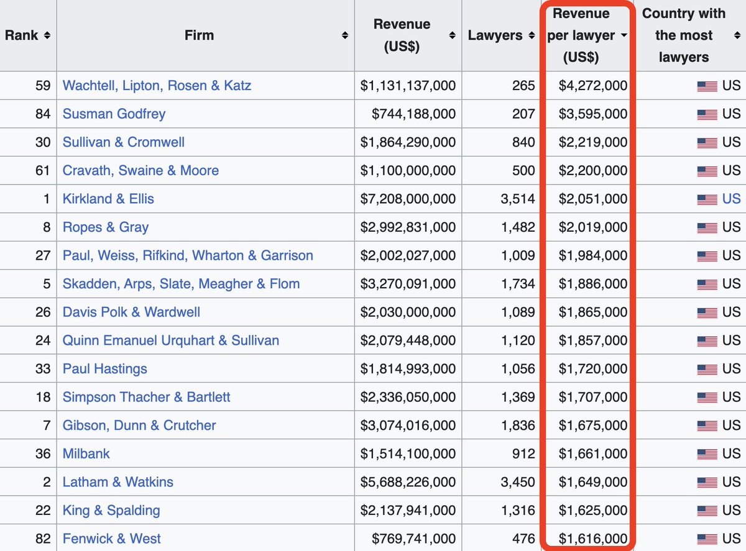Click US flag icon in King & Spalding row
Viewport: 746px width, 551px height.
click(x=707, y=511)
